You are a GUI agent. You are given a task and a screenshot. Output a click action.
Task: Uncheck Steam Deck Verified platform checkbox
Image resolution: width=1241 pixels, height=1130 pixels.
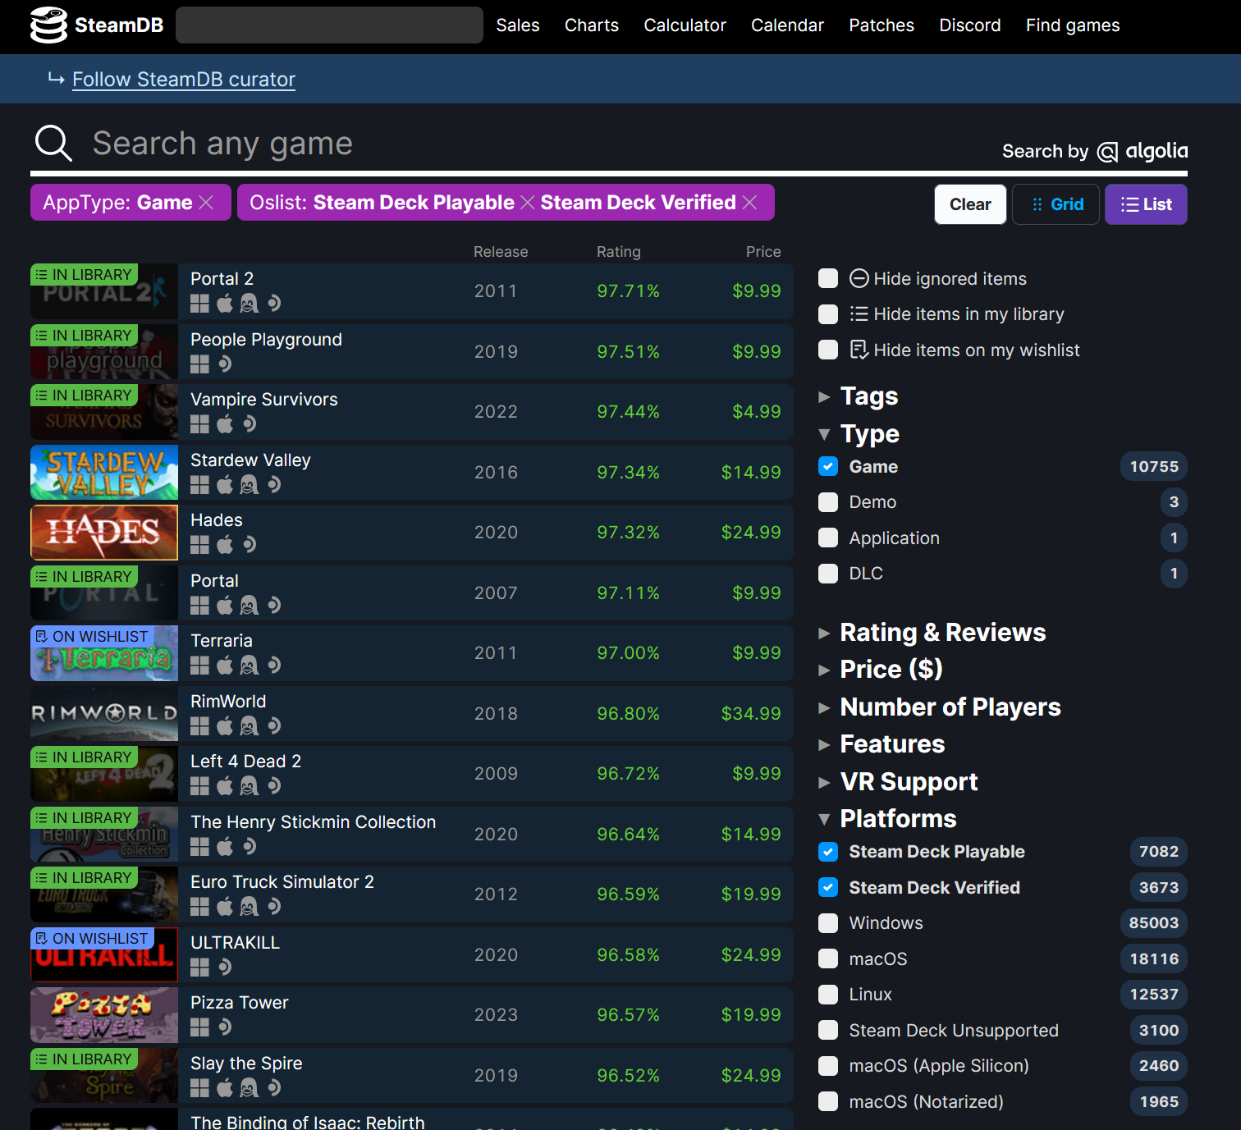point(828,887)
